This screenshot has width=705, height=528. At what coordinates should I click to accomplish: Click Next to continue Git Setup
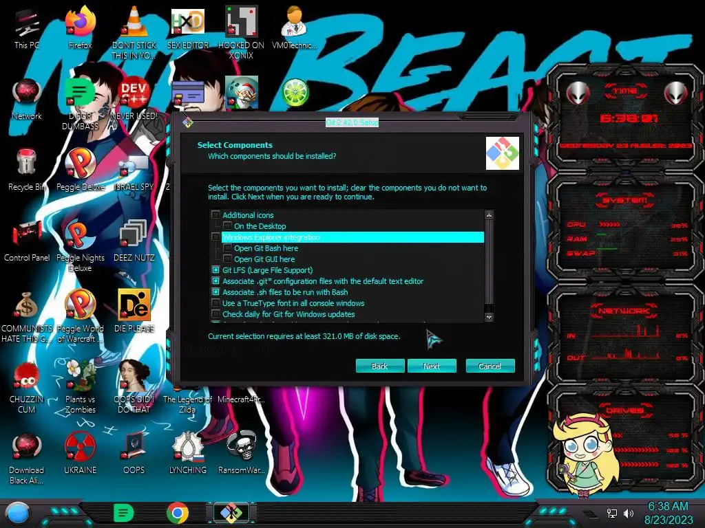432,366
